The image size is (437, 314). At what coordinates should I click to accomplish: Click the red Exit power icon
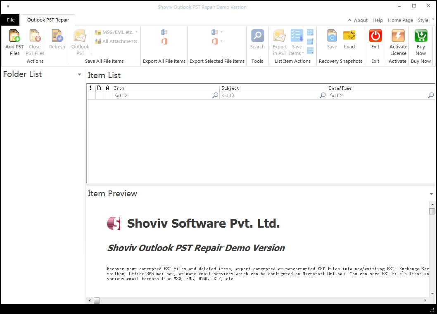(375, 36)
